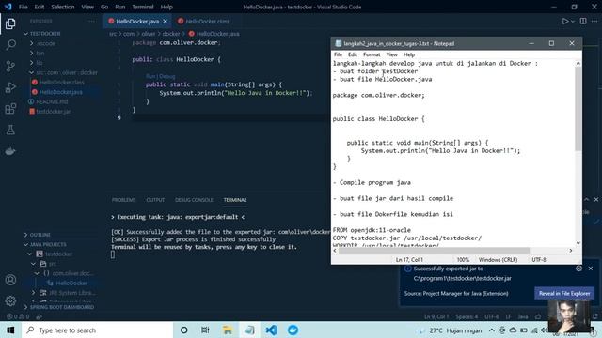Click docker segment in breadcrumb
The height and width of the screenshot is (338, 602).
tap(171, 34)
